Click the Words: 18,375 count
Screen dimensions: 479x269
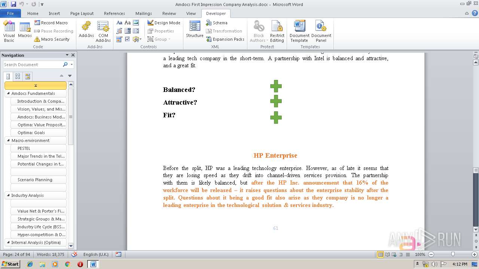click(51, 254)
